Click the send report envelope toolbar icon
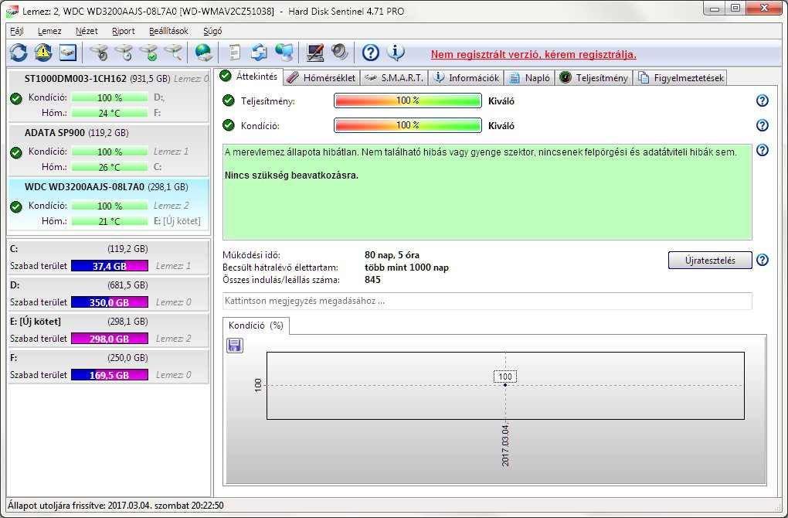 260,53
